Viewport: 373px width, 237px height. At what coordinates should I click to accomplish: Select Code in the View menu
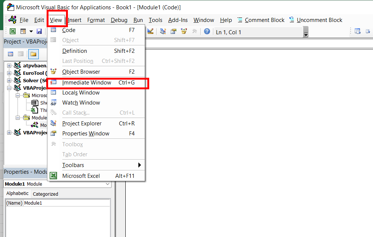coord(96,30)
